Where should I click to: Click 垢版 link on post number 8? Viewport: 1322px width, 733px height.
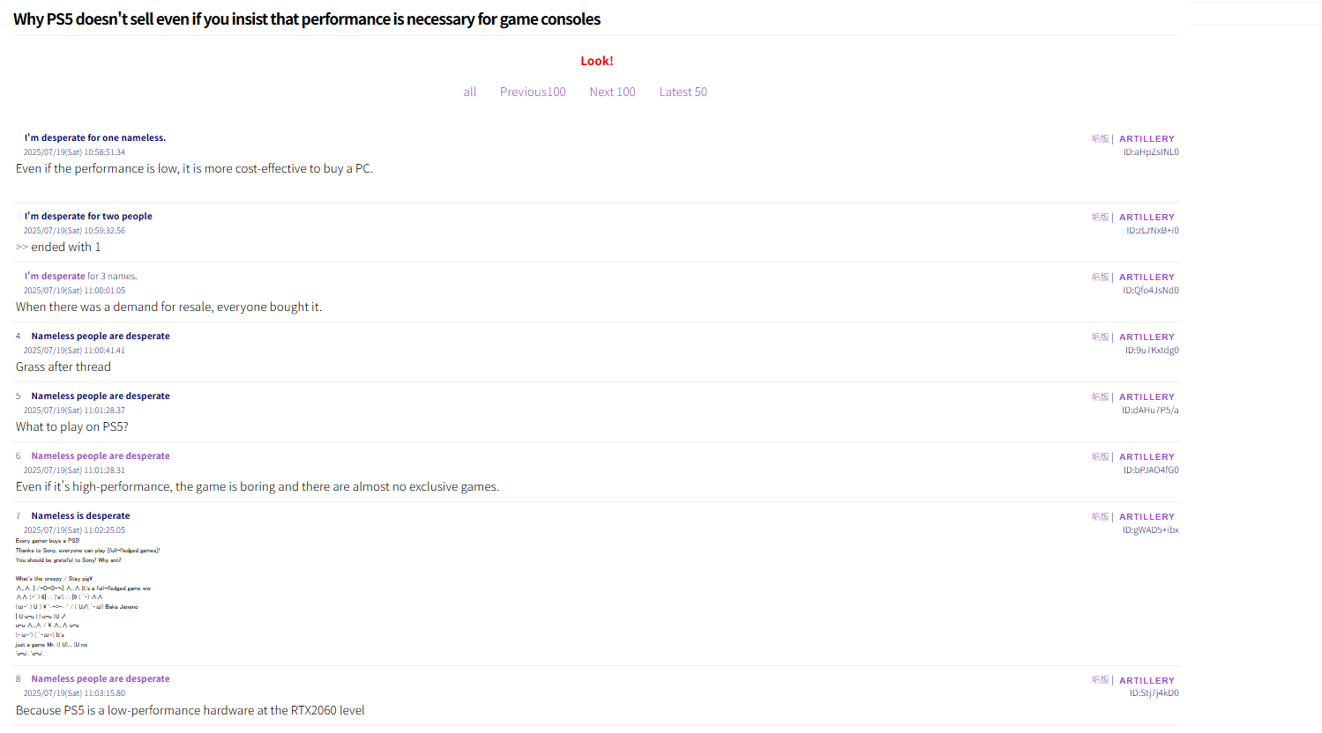pos(1100,680)
